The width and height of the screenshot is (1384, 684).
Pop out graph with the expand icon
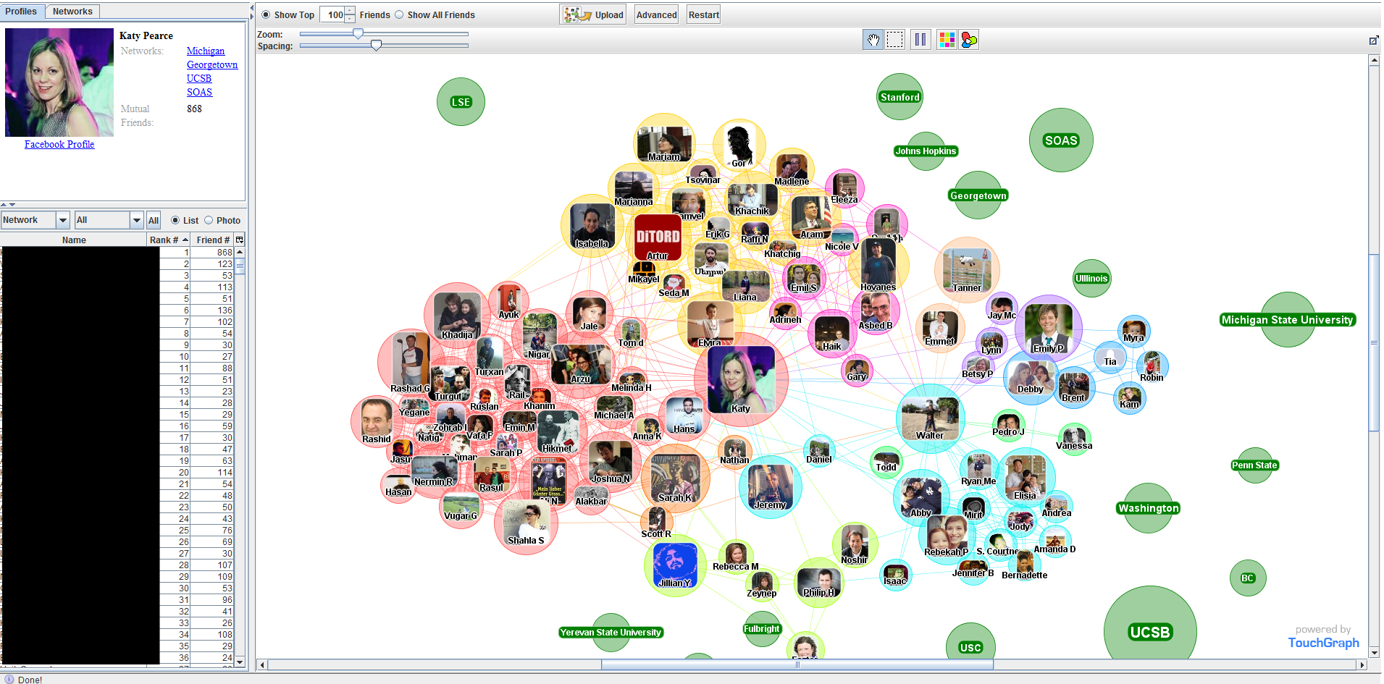coord(1373,41)
